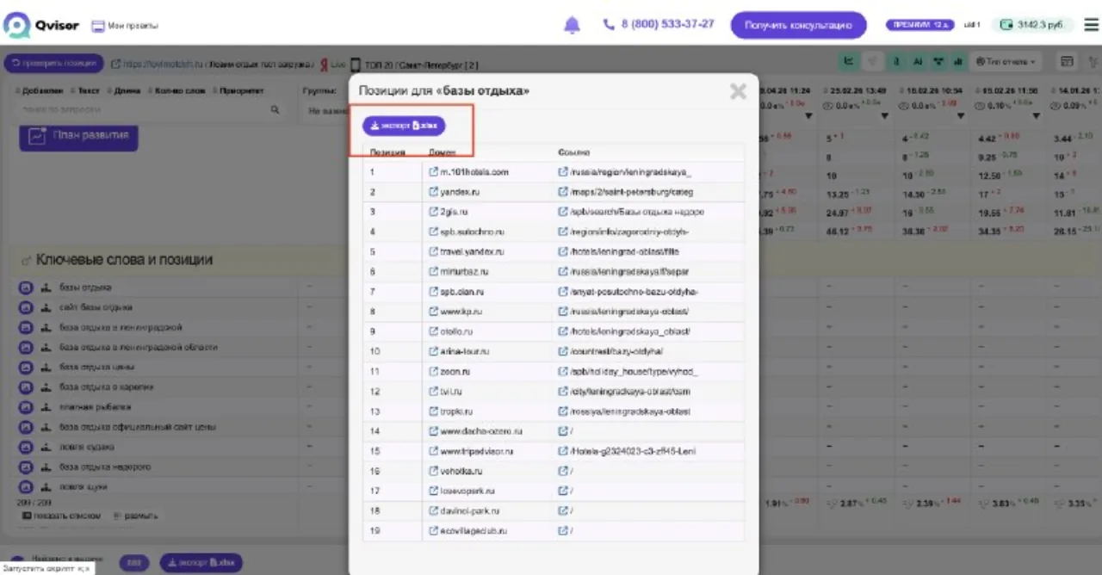Click round icon for база отдыха цены
Image resolution: width=1102 pixels, height=575 pixels.
click(26, 368)
